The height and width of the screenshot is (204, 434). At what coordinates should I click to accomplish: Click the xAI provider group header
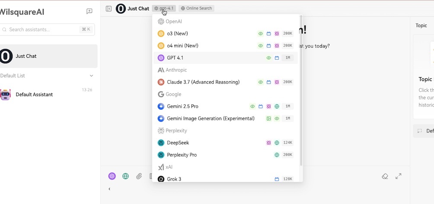click(x=165, y=167)
